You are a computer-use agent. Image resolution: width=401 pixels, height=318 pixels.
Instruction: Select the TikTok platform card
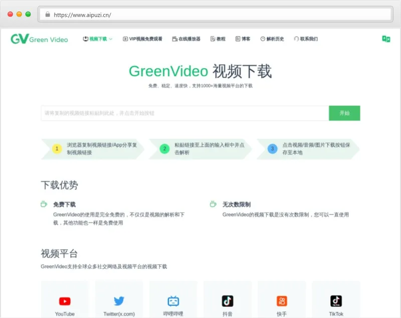click(x=336, y=299)
